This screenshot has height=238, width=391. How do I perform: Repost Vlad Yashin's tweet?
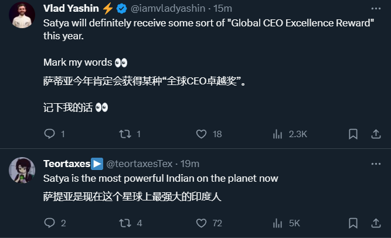125,134
